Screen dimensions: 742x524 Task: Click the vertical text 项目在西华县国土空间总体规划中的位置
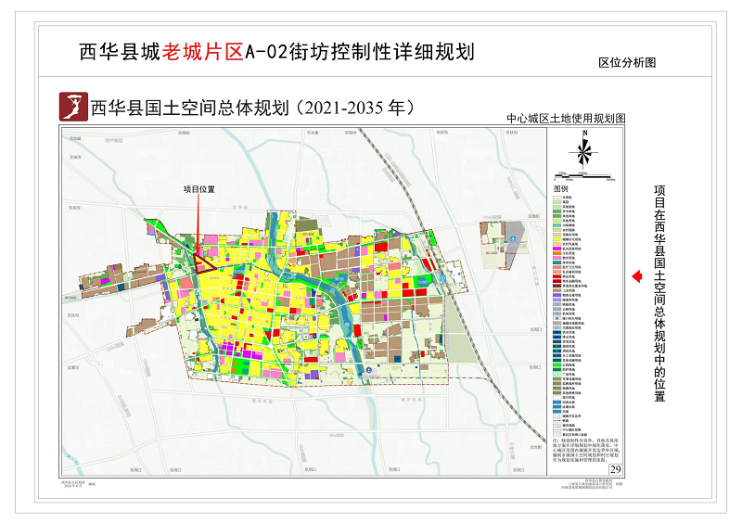click(x=660, y=291)
